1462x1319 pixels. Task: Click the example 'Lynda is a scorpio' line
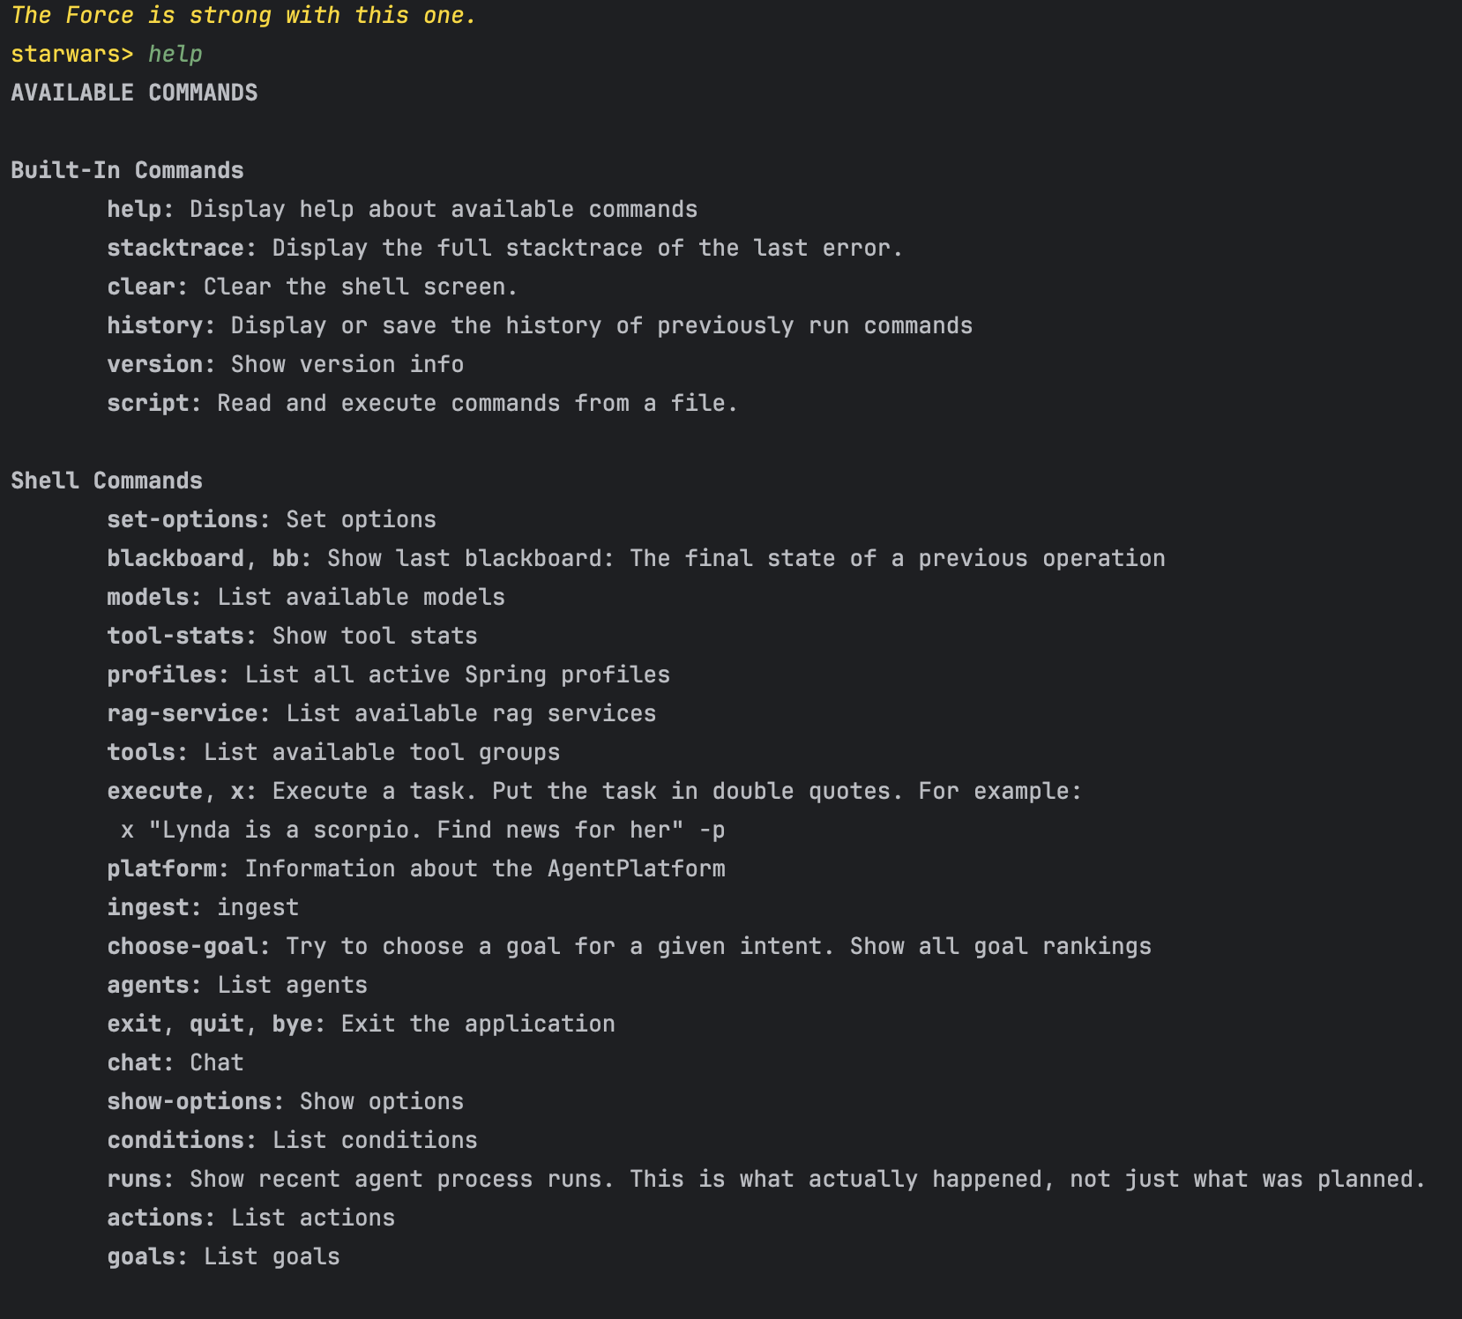point(423,831)
